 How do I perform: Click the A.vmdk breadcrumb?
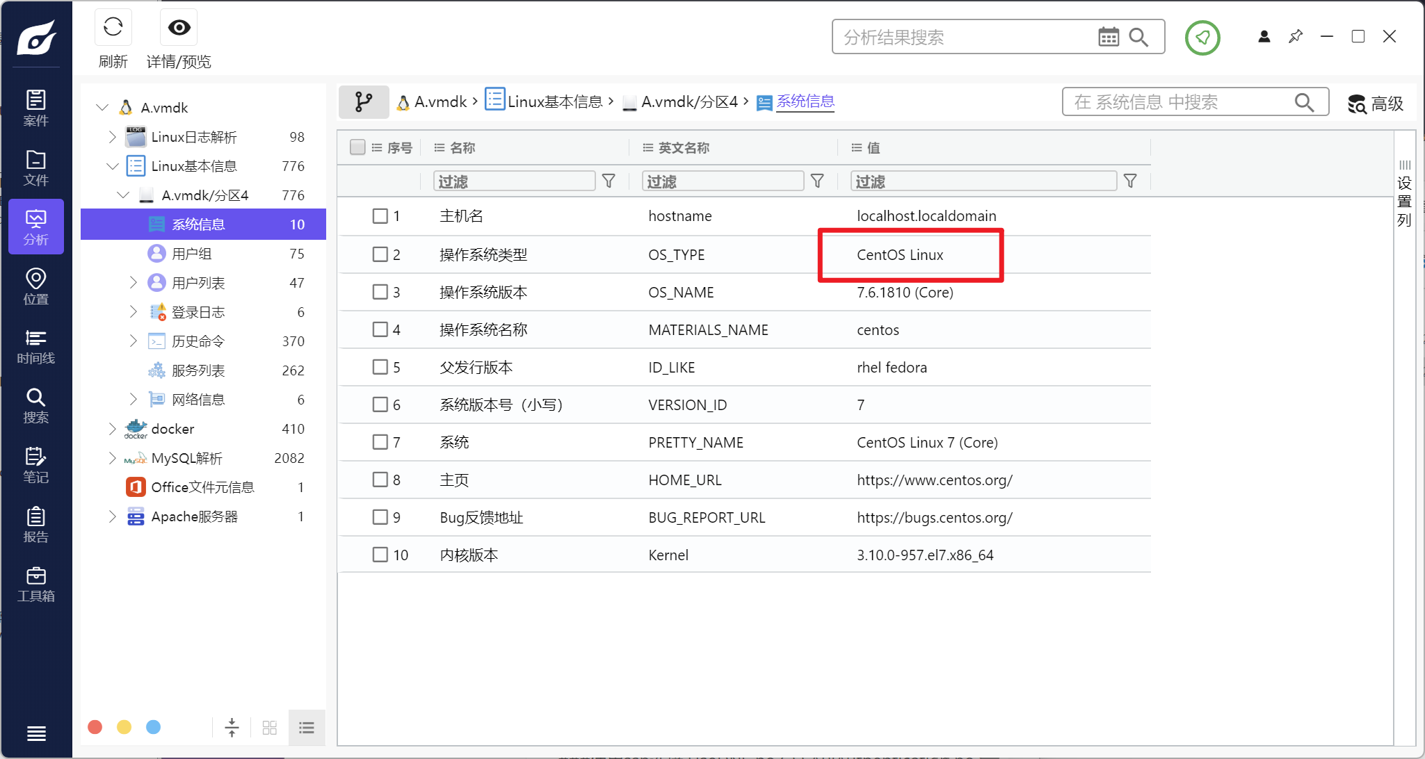click(x=432, y=102)
